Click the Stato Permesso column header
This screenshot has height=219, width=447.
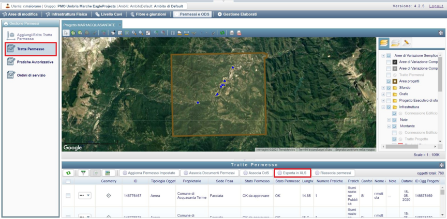(x=256, y=182)
